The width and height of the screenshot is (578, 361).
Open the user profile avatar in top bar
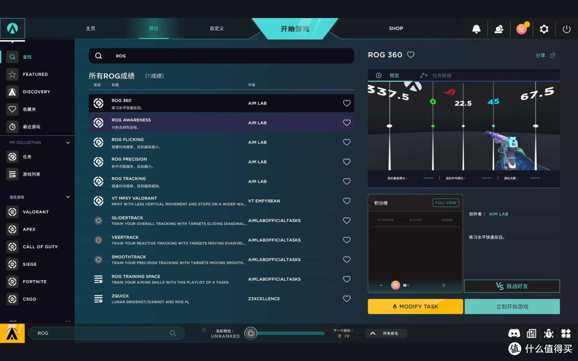[522, 29]
